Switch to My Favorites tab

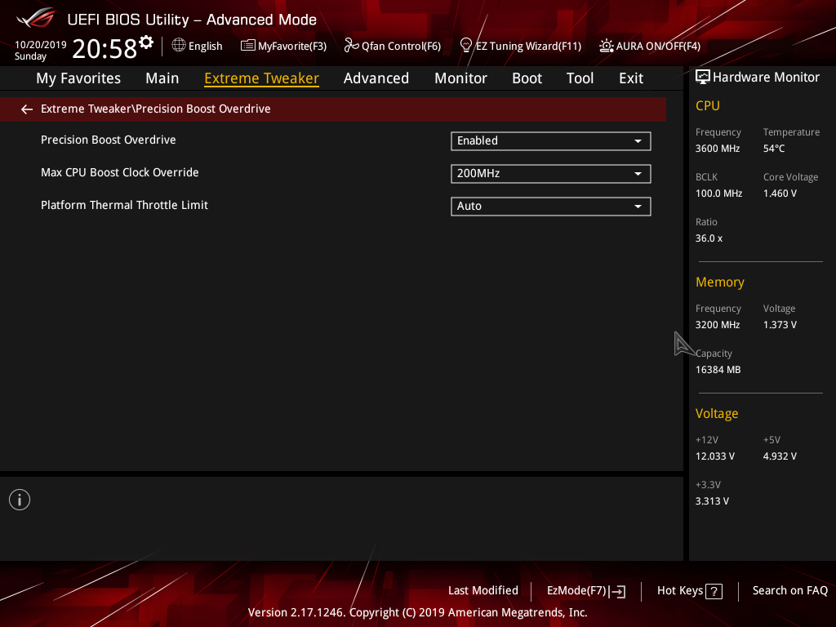click(78, 78)
